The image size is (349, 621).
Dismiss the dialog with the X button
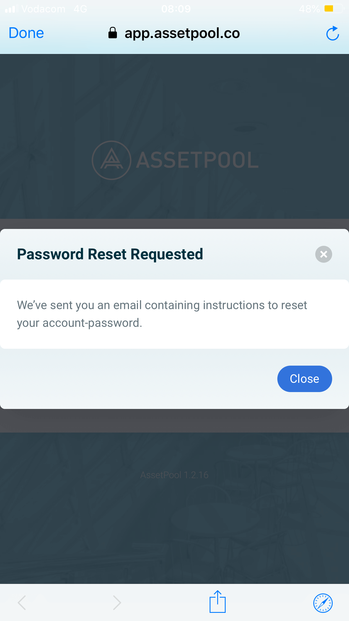tap(323, 254)
